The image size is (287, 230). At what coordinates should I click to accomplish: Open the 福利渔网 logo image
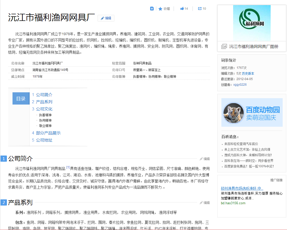pos(252,23)
